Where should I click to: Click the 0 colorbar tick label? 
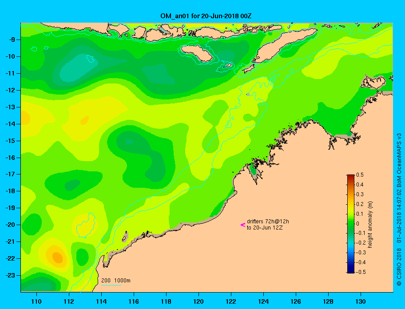358,224
